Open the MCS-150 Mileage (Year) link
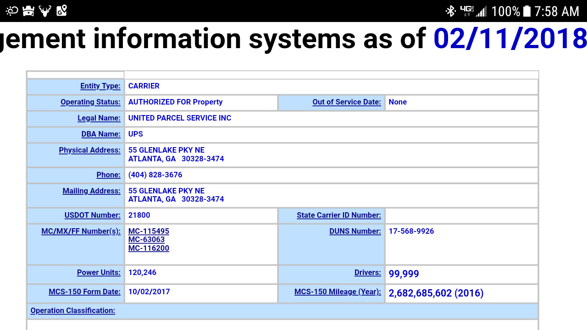The height and width of the screenshot is (330, 587). click(338, 292)
